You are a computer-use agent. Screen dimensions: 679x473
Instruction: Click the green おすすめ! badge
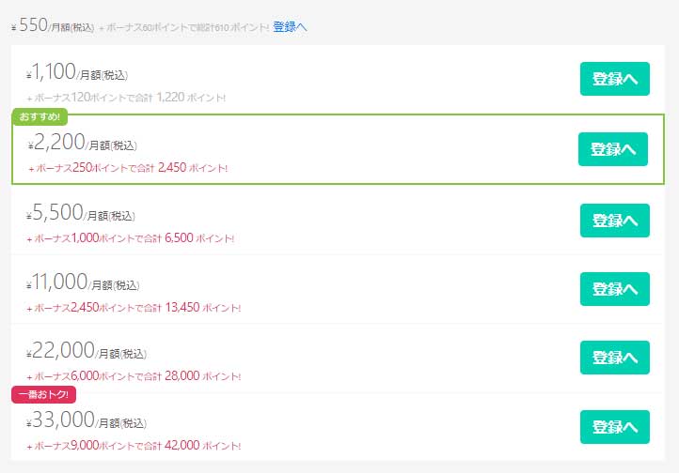pyautogui.click(x=39, y=116)
